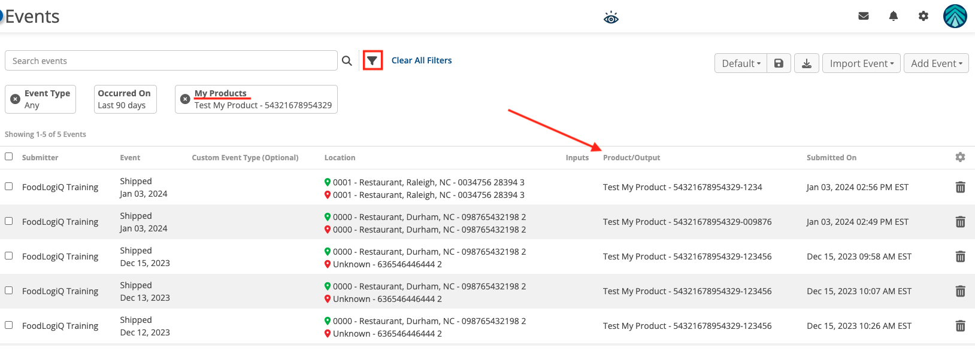Click the Product/Output column header
Screen dimensions: 975x351
coord(631,158)
